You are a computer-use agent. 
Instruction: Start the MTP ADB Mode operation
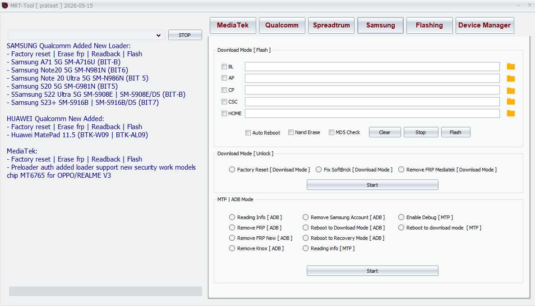372,271
